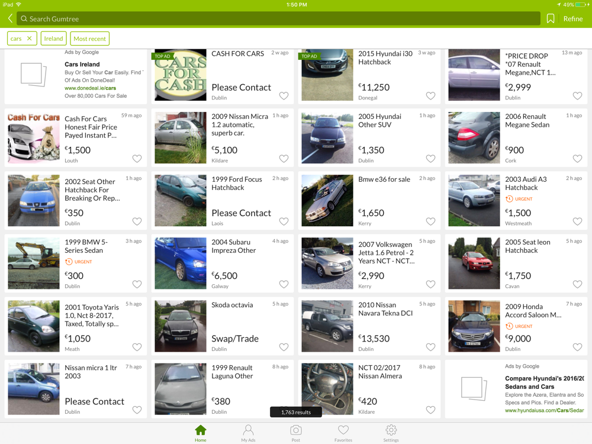Screen dimensions: 592x444
Task: Tap heart on 2009 Honda Accord Saloon
Action: point(577,347)
